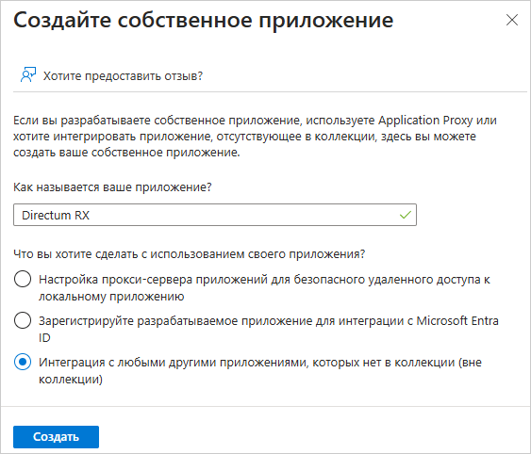Click the green validation checkmark icon
This screenshot has width=531, height=454.
405,215
